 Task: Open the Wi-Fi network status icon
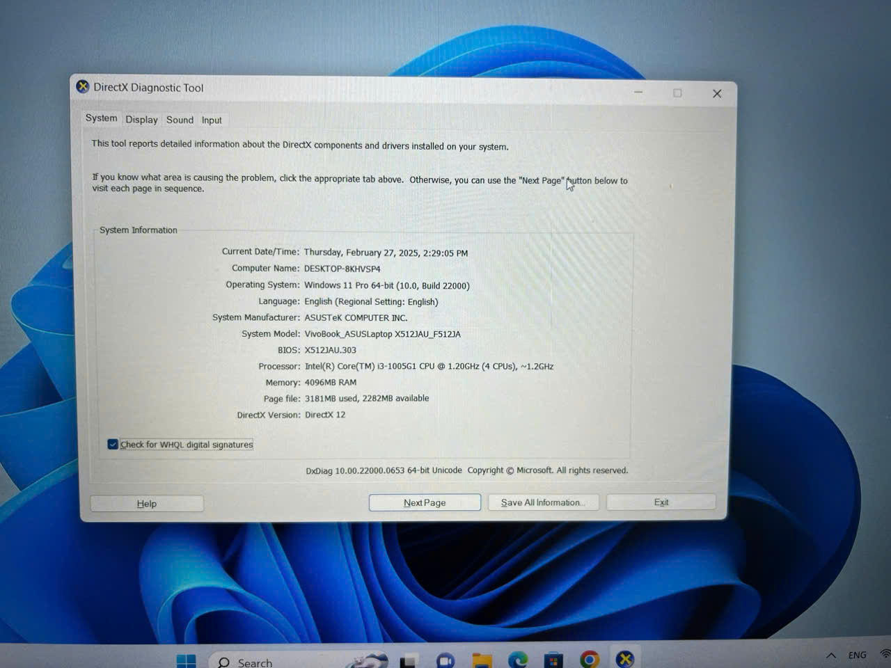885,654
